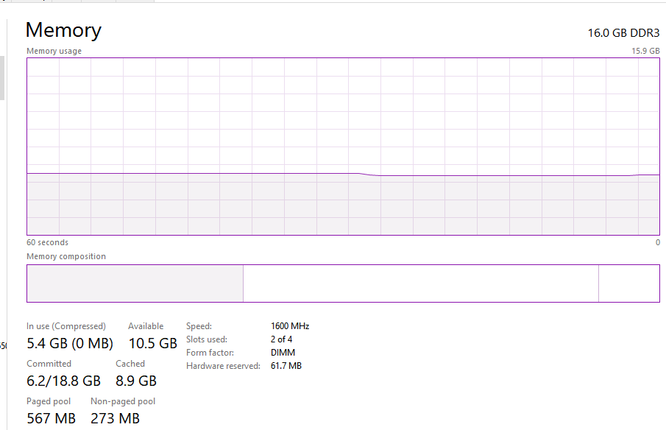Click the Available 10.5 GB value
Viewport: 666px width, 430px height.
[152, 343]
